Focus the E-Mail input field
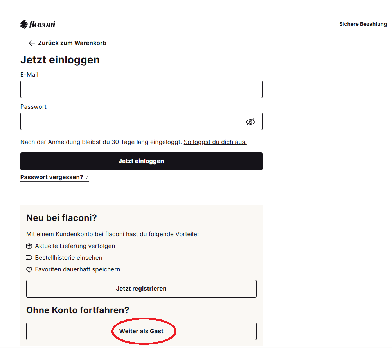The width and height of the screenshot is (392, 348). coord(141,89)
